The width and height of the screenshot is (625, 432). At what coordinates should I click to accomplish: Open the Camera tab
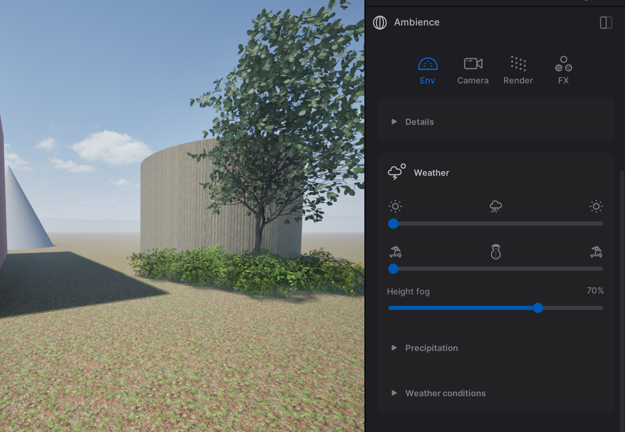473,70
